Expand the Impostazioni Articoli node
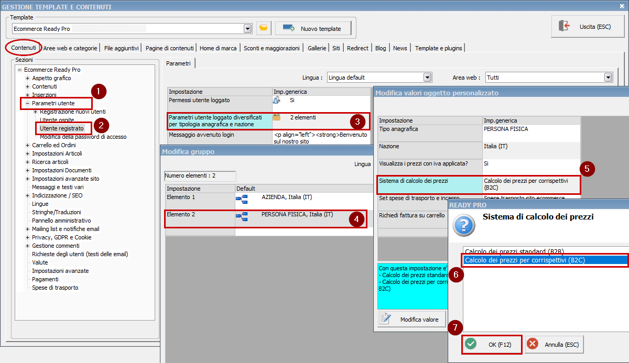Image resolution: width=629 pixels, height=363 pixels. 28,153
